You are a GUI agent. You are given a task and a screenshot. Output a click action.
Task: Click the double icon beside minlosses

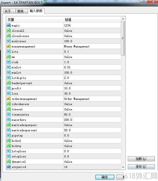9,41
